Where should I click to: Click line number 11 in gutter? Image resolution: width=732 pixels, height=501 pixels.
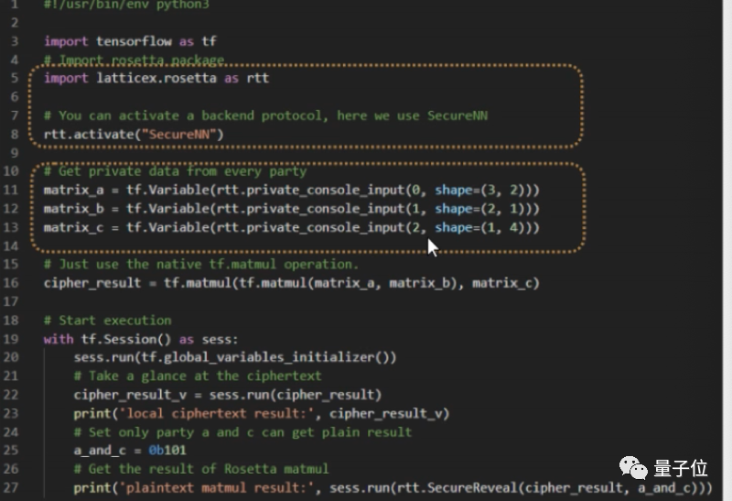pyautogui.click(x=11, y=191)
